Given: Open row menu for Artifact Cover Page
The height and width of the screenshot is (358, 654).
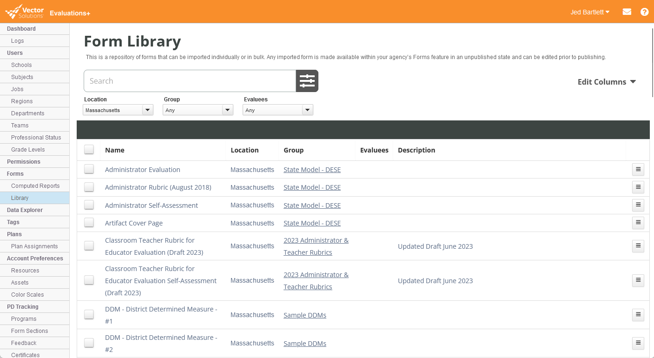Looking at the screenshot, I should pyautogui.click(x=638, y=223).
